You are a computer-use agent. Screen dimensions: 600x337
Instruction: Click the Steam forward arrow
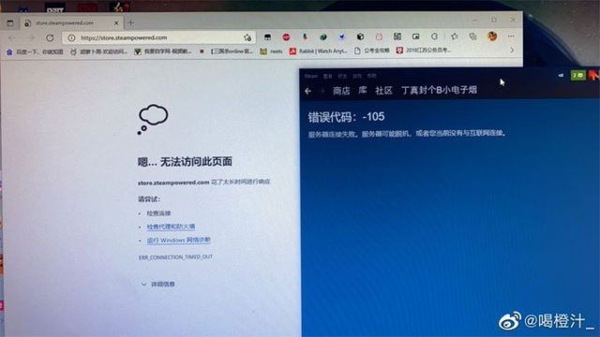point(322,91)
